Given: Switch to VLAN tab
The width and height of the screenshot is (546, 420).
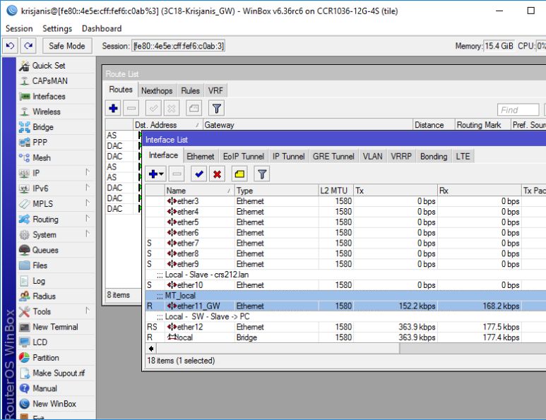Looking at the screenshot, I should click(372, 156).
